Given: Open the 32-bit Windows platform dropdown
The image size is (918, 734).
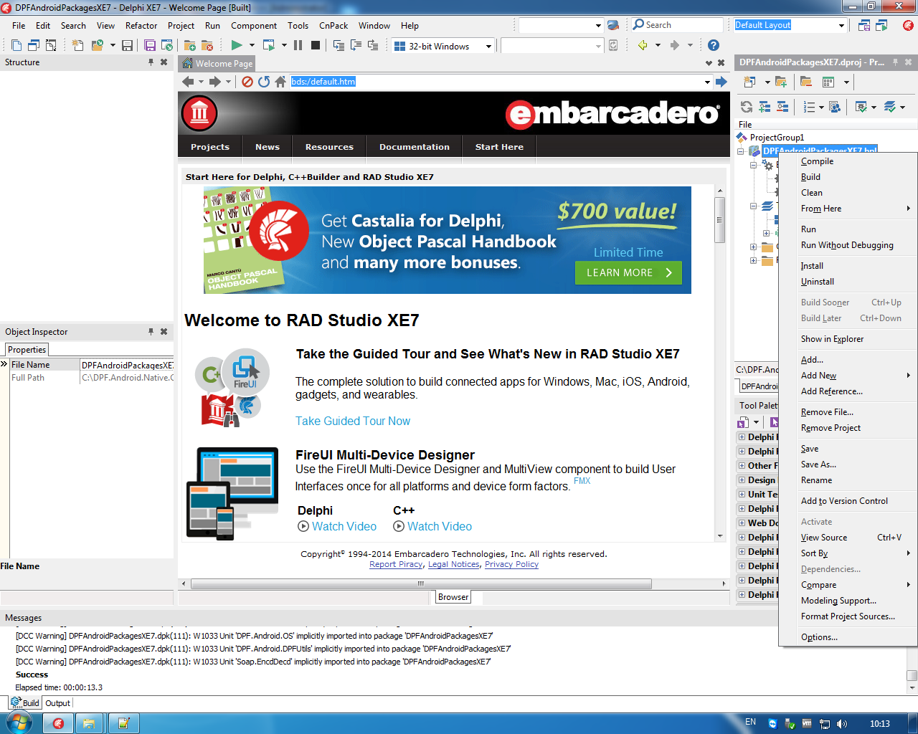Looking at the screenshot, I should coord(488,47).
